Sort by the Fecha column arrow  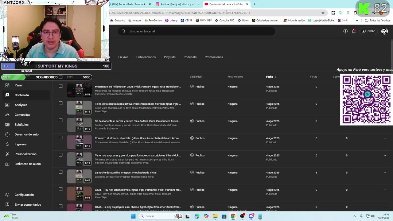pyautogui.click(x=275, y=77)
